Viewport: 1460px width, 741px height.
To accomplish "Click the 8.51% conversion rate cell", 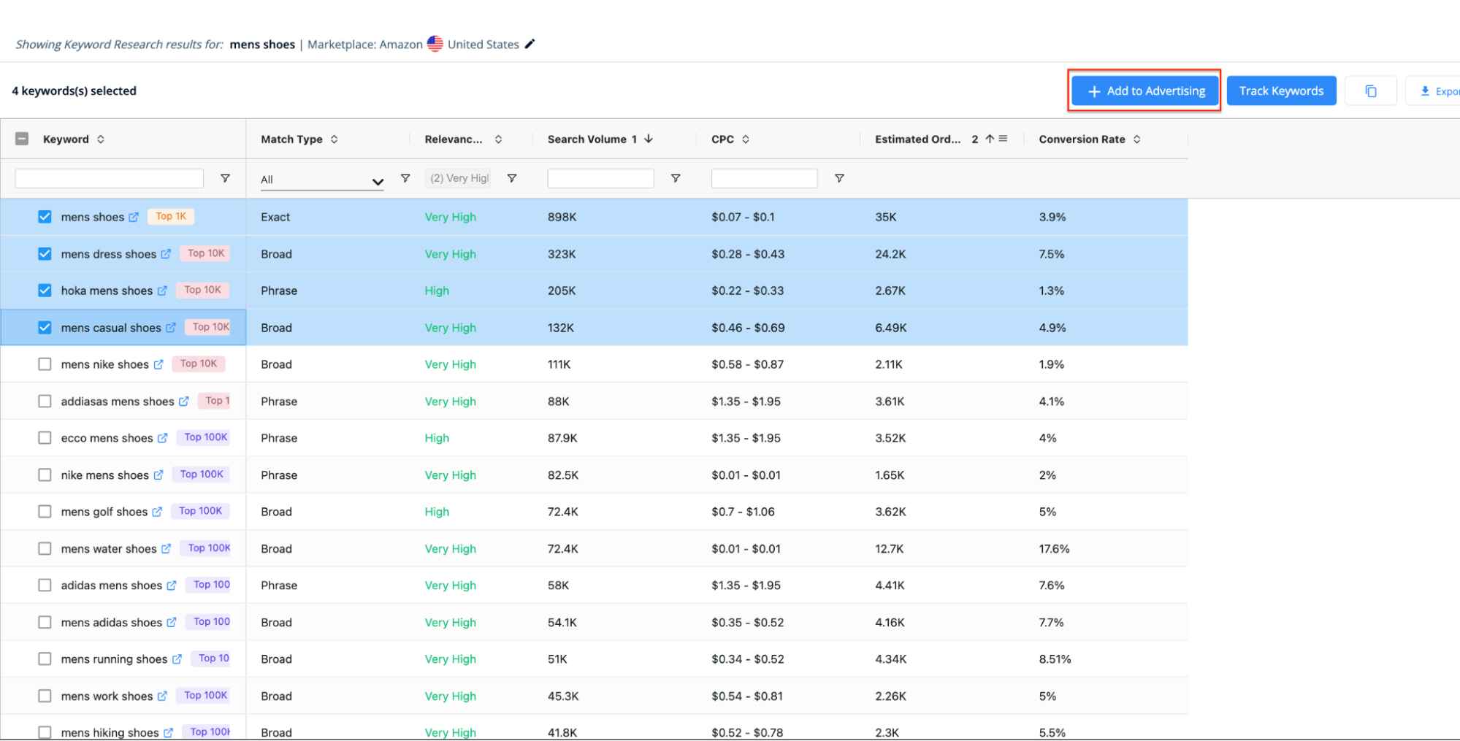I will [1055, 659].
